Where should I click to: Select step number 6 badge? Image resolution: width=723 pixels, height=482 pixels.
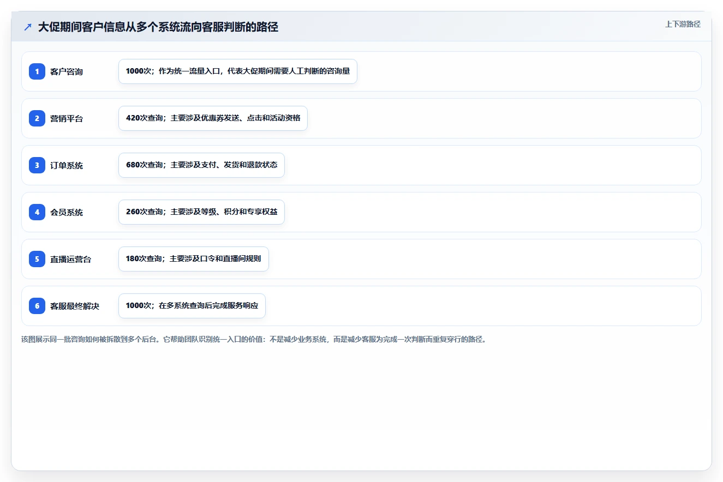click(37, 306)
